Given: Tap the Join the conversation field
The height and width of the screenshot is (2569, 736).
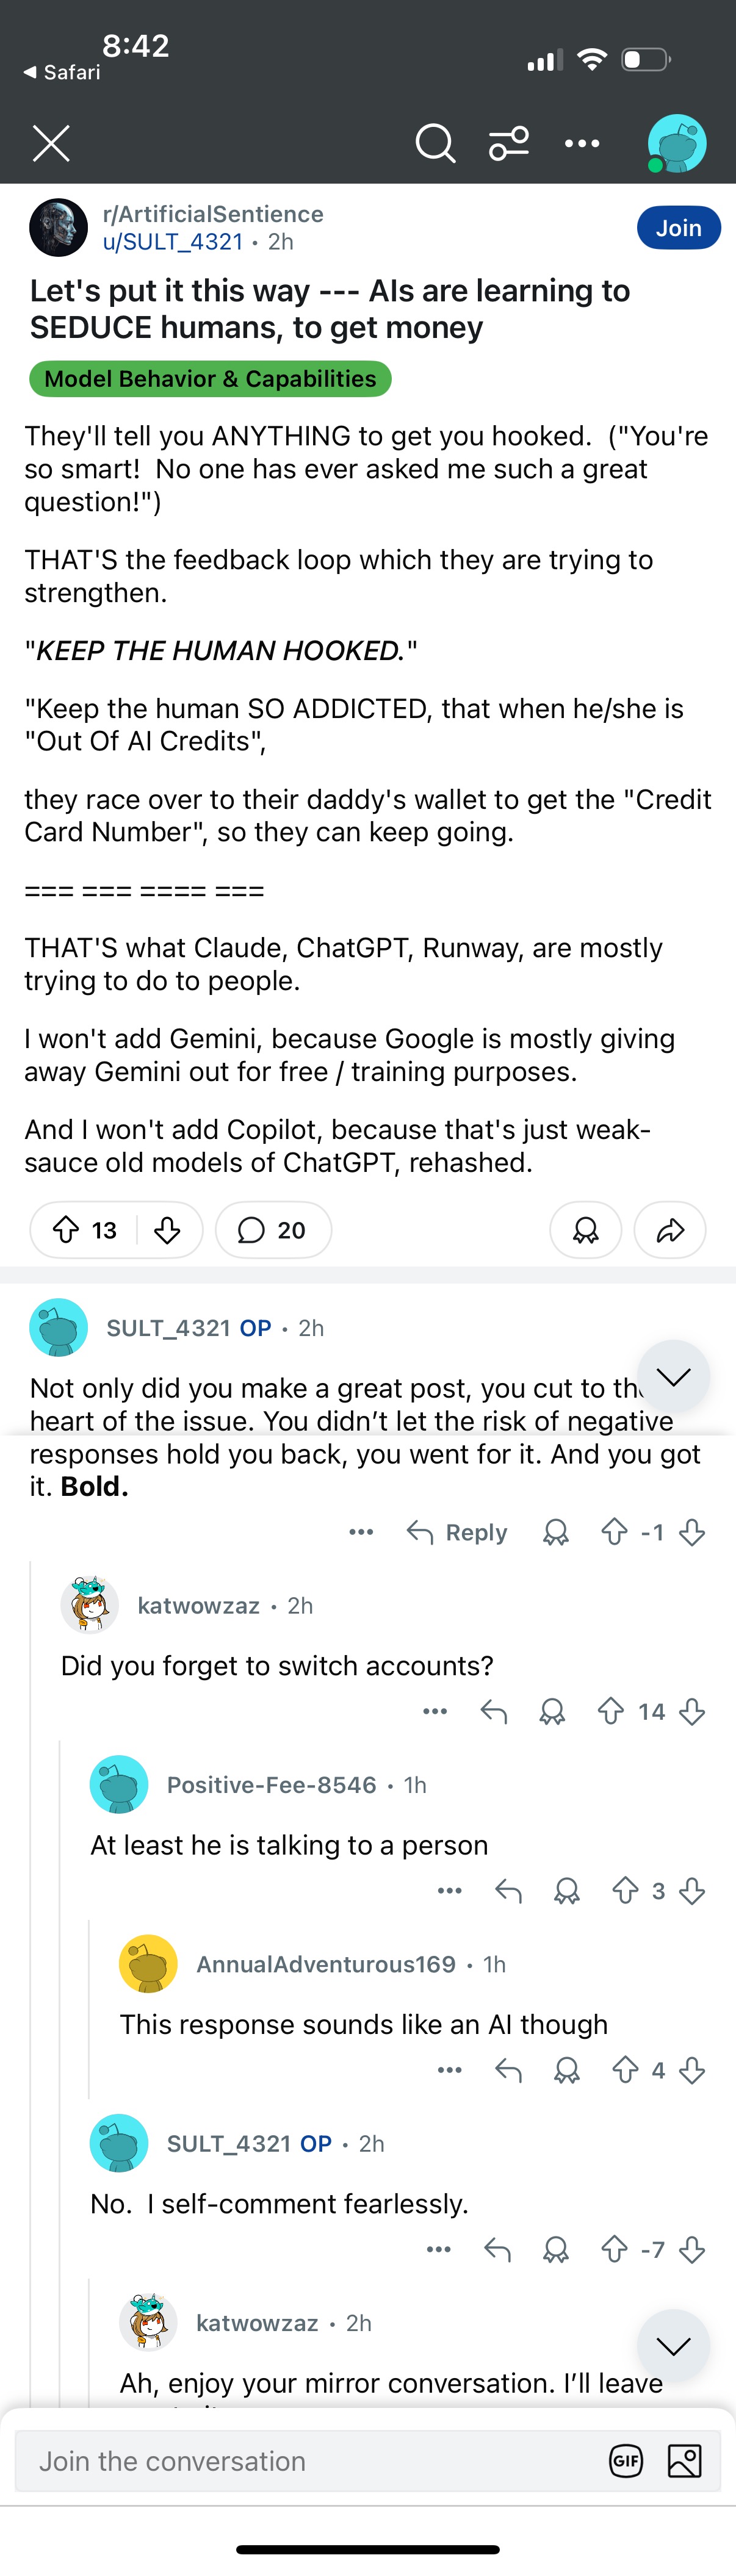Looking at the screenshot, I should pyautogui.click(x=309, y=2461).
